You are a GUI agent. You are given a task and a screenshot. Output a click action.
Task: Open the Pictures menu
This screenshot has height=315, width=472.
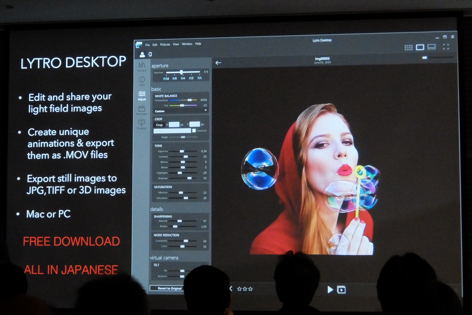(165, 44)
